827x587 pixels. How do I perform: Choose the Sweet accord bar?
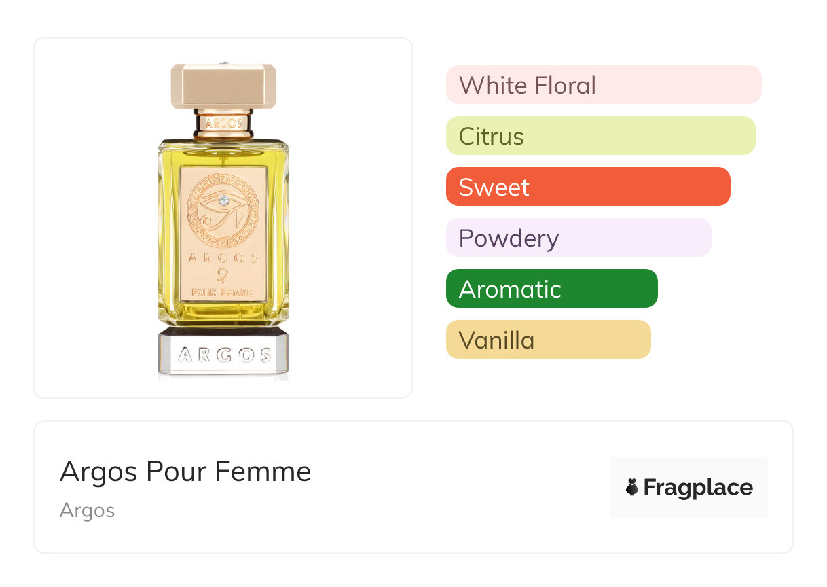pyautogui.click(x=587, y=187)
